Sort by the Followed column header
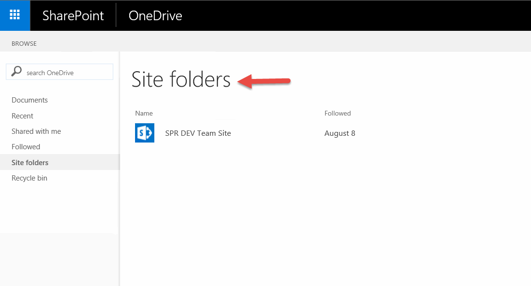The image size is (531, 286). [338, 113]
